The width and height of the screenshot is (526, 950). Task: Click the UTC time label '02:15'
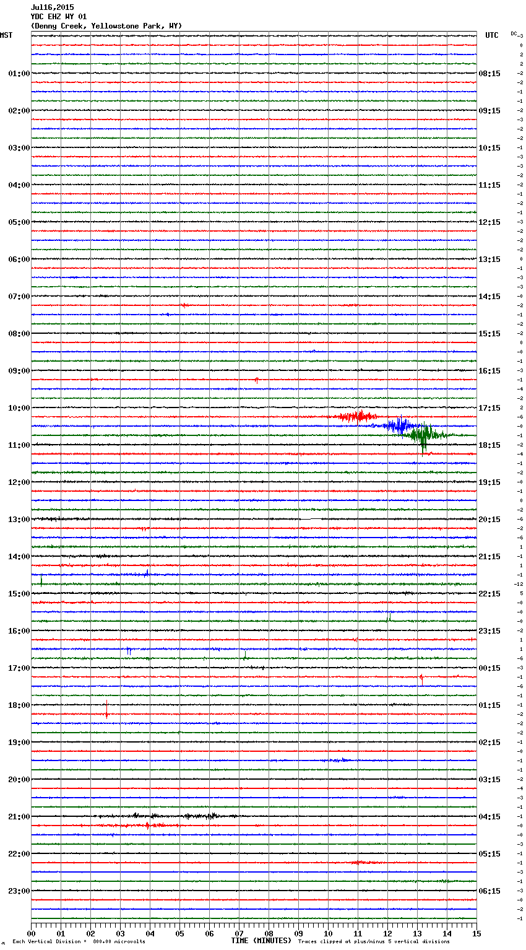point(489,743)
